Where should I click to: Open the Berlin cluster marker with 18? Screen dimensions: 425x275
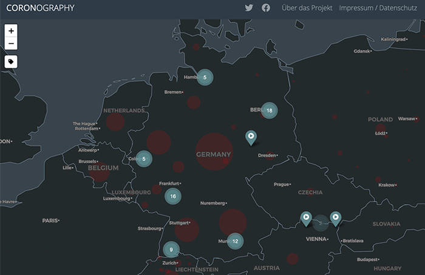269,110
